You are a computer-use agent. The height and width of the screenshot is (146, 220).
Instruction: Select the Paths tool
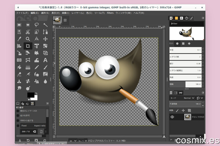45,32
